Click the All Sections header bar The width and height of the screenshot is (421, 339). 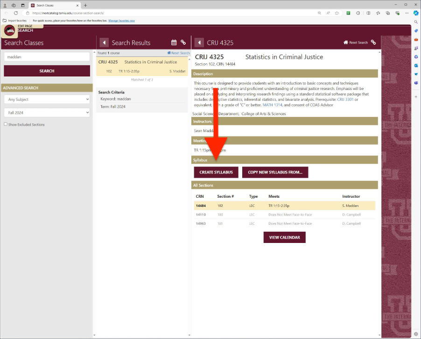285,185
